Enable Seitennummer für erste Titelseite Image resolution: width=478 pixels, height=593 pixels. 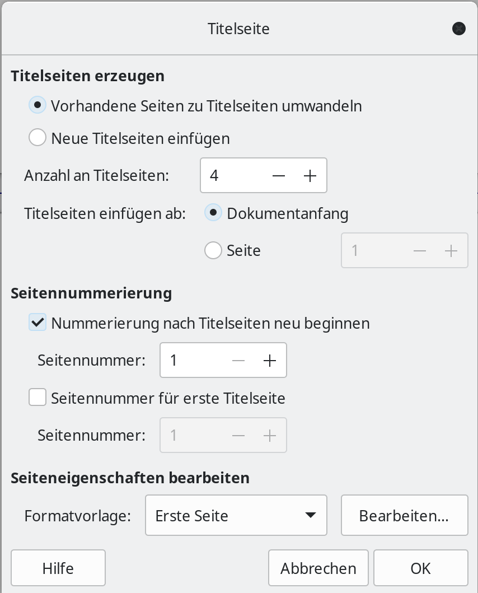point(38,398)
